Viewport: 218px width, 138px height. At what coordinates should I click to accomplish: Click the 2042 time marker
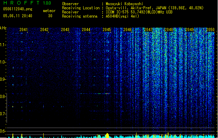coord(44,29)
